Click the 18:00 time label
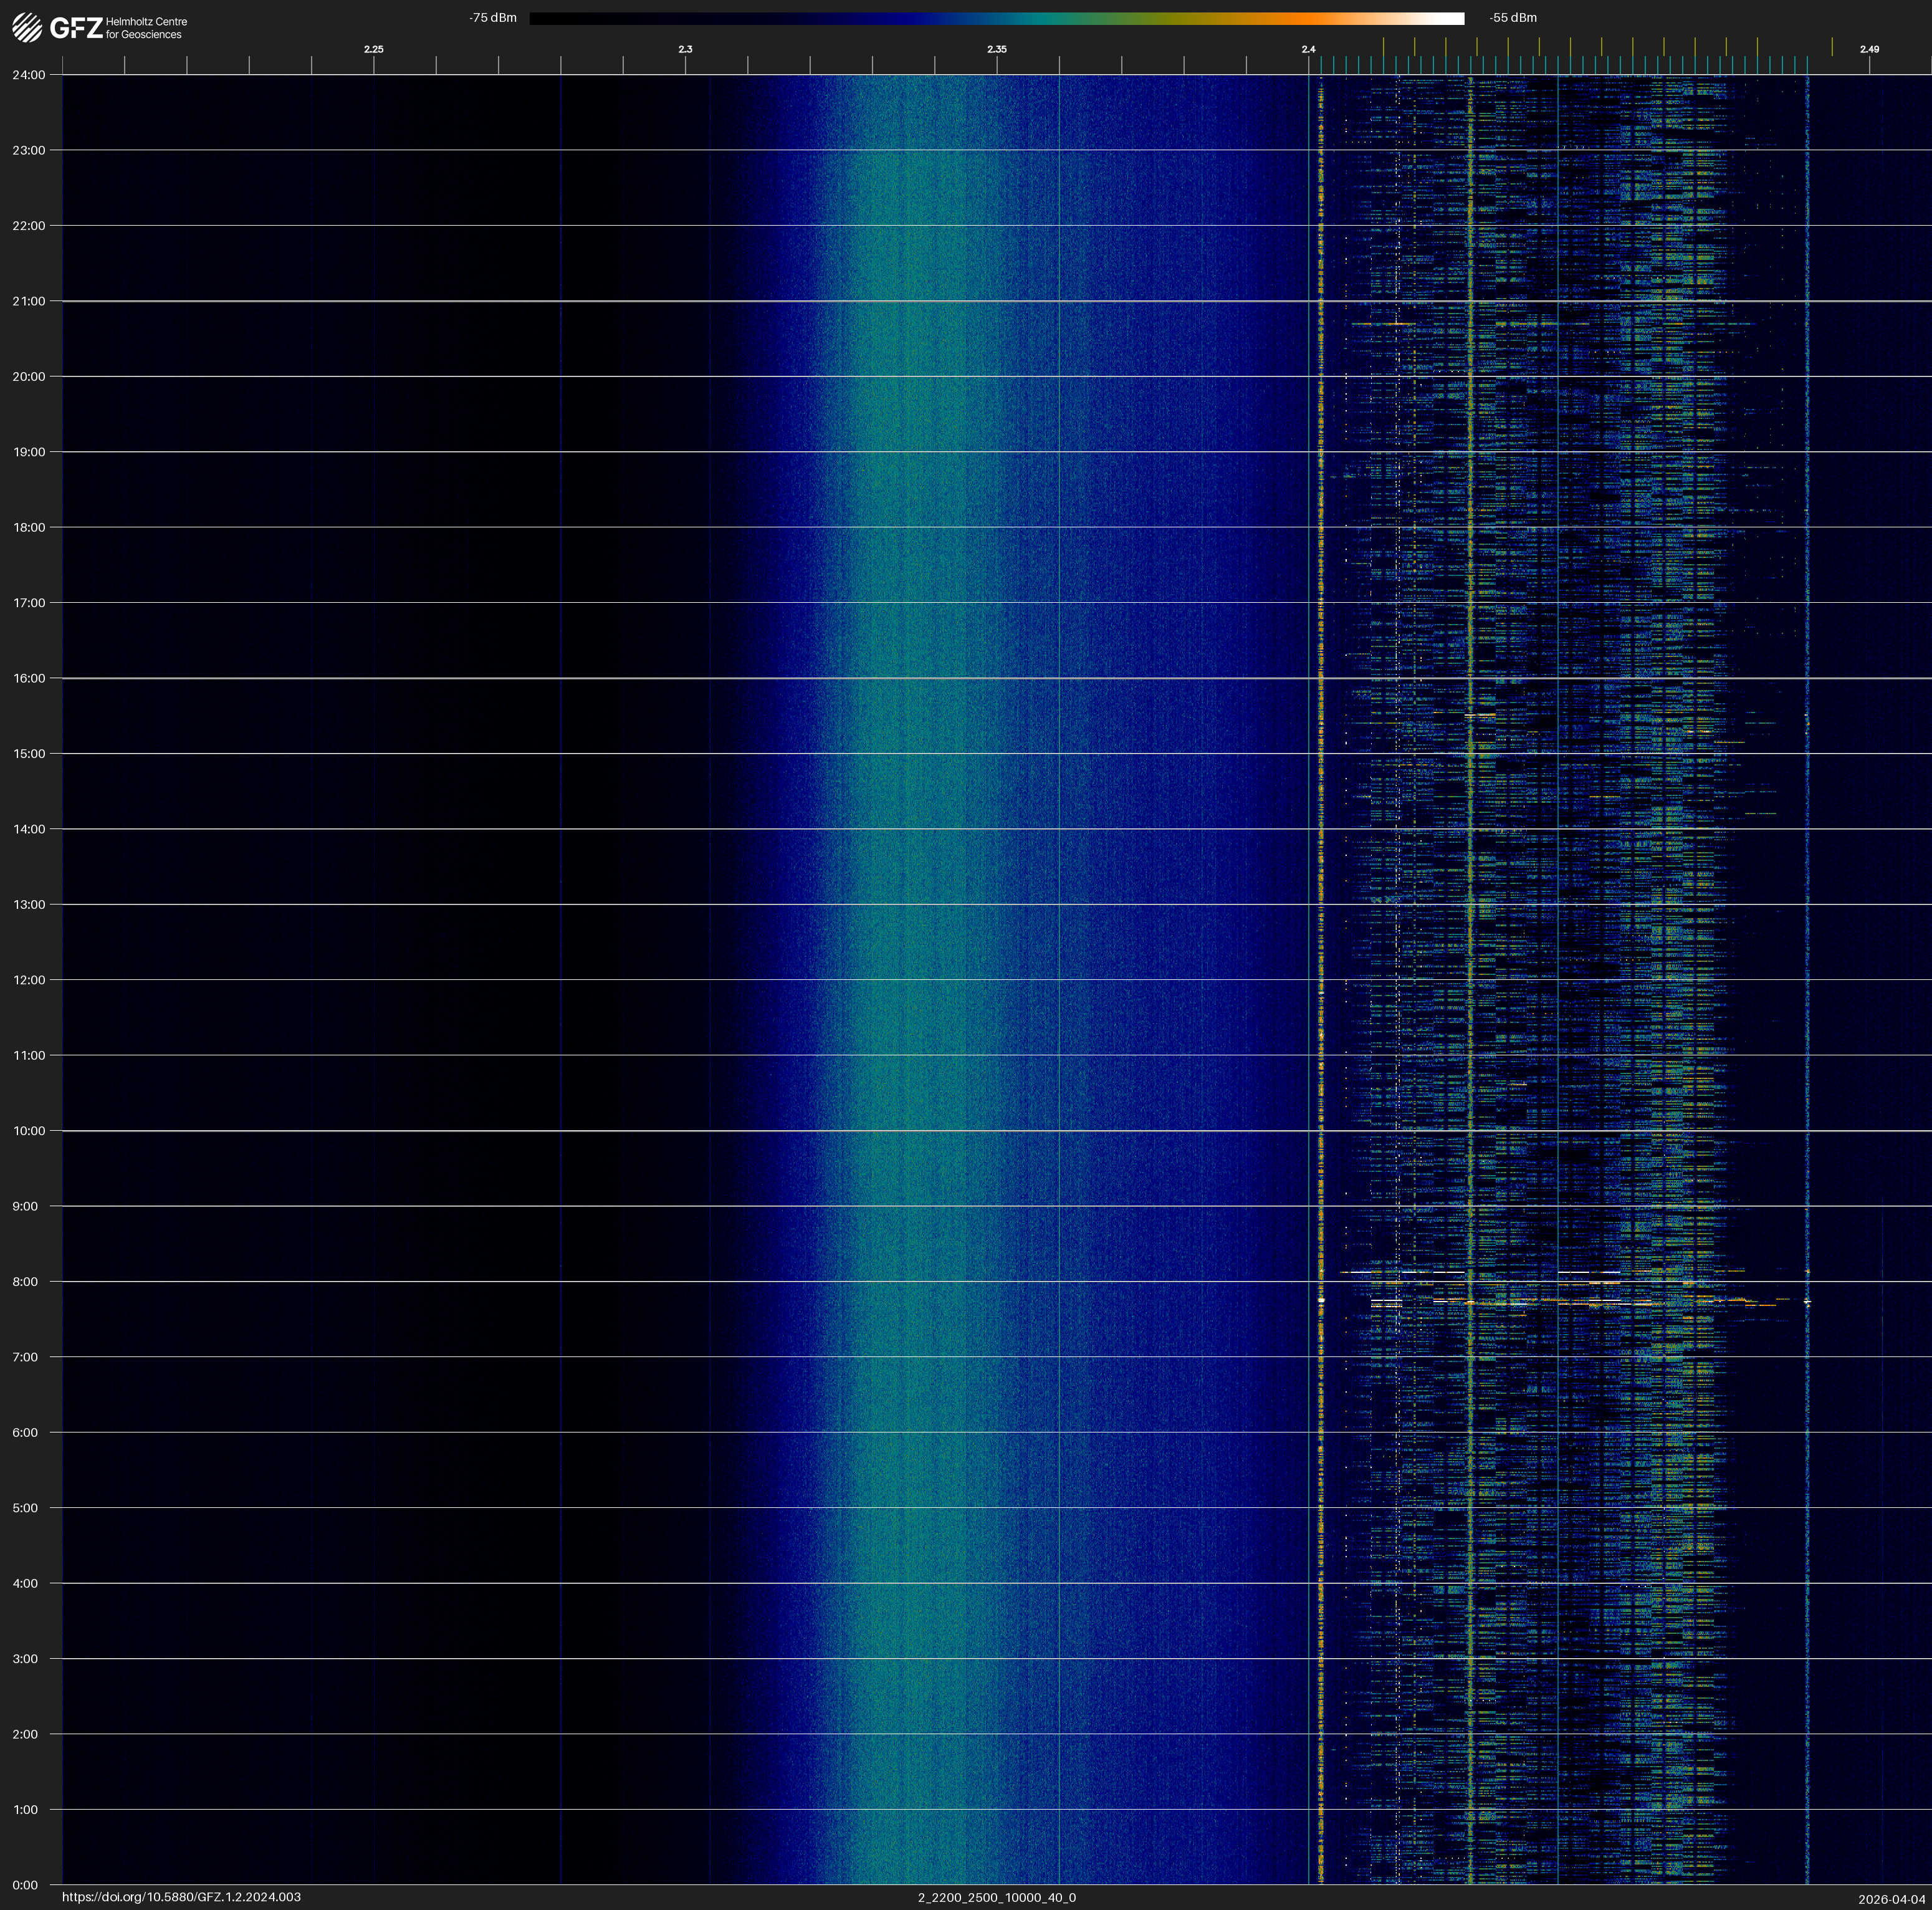This screenshot has height=1910, width=1932. coord(29,527)
